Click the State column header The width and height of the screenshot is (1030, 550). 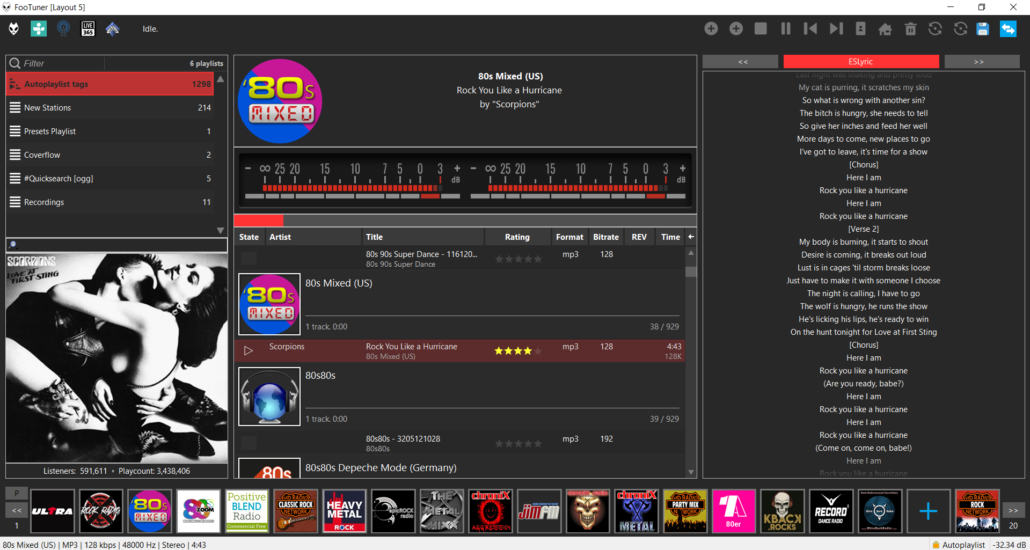(249, 237)
